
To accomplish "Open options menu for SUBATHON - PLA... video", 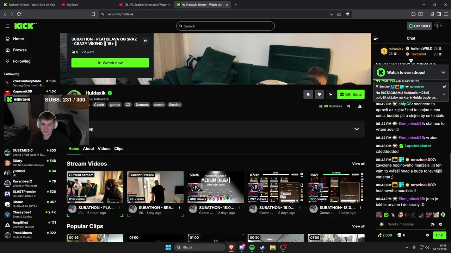I will 119,208.
